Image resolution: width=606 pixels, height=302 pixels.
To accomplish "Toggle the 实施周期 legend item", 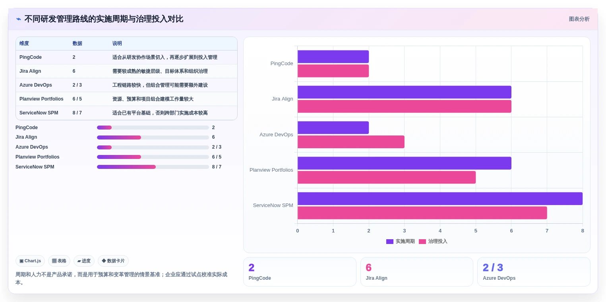I will [x=401, y=242].
